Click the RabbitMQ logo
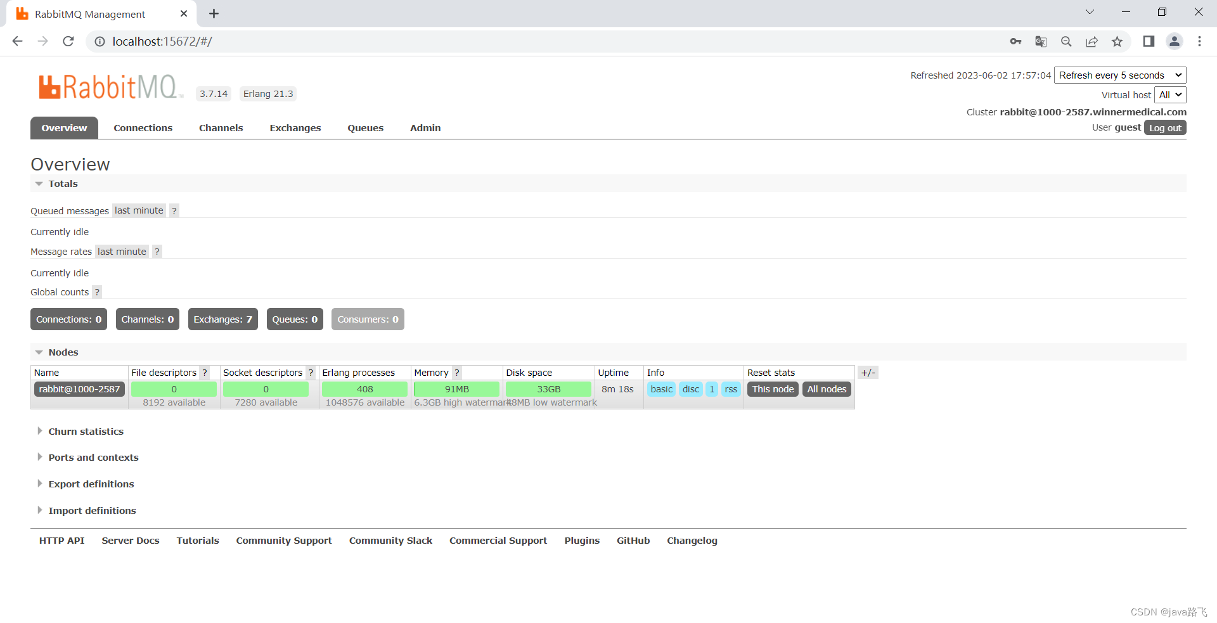The width and height of the screenshot is (1217, 623). (110, 87)
